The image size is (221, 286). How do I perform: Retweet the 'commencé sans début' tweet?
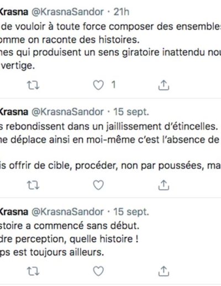(33, 271)
